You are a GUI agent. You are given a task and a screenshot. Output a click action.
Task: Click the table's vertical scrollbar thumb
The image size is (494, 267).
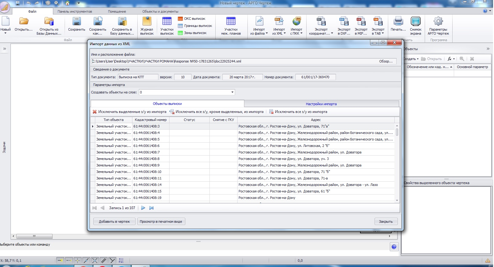coord(397,132)
